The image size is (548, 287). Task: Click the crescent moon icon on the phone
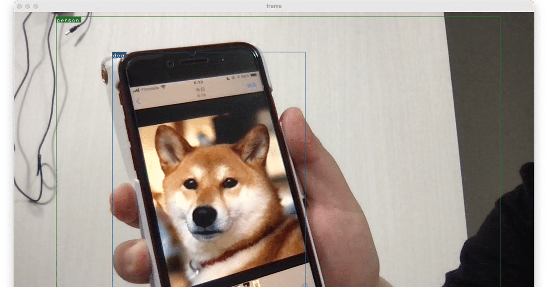228,78
